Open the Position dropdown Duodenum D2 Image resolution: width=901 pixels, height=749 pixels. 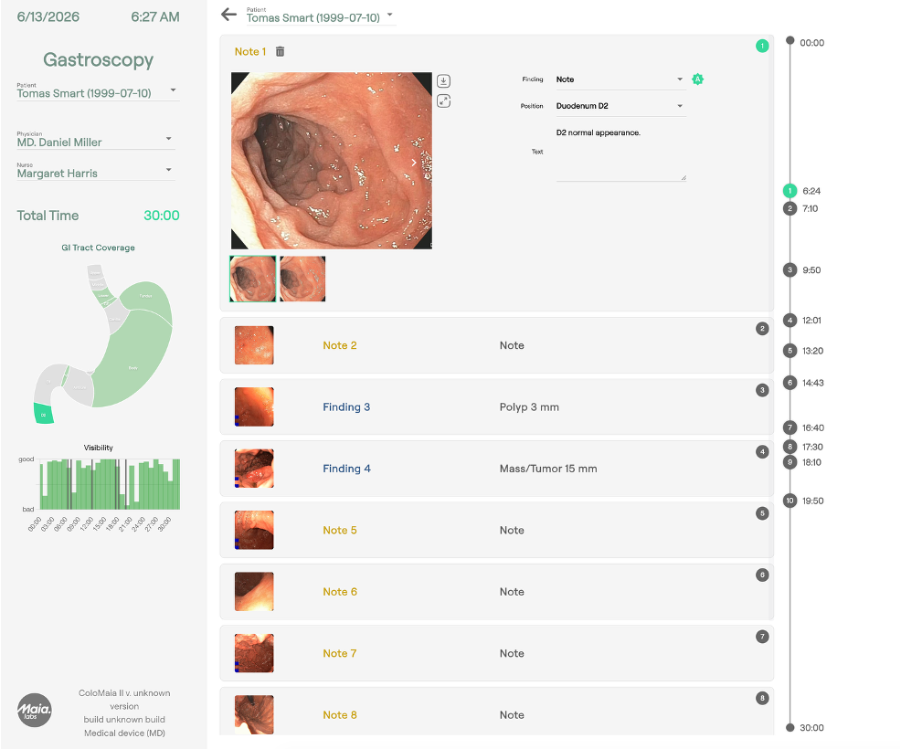coord(620,106)
